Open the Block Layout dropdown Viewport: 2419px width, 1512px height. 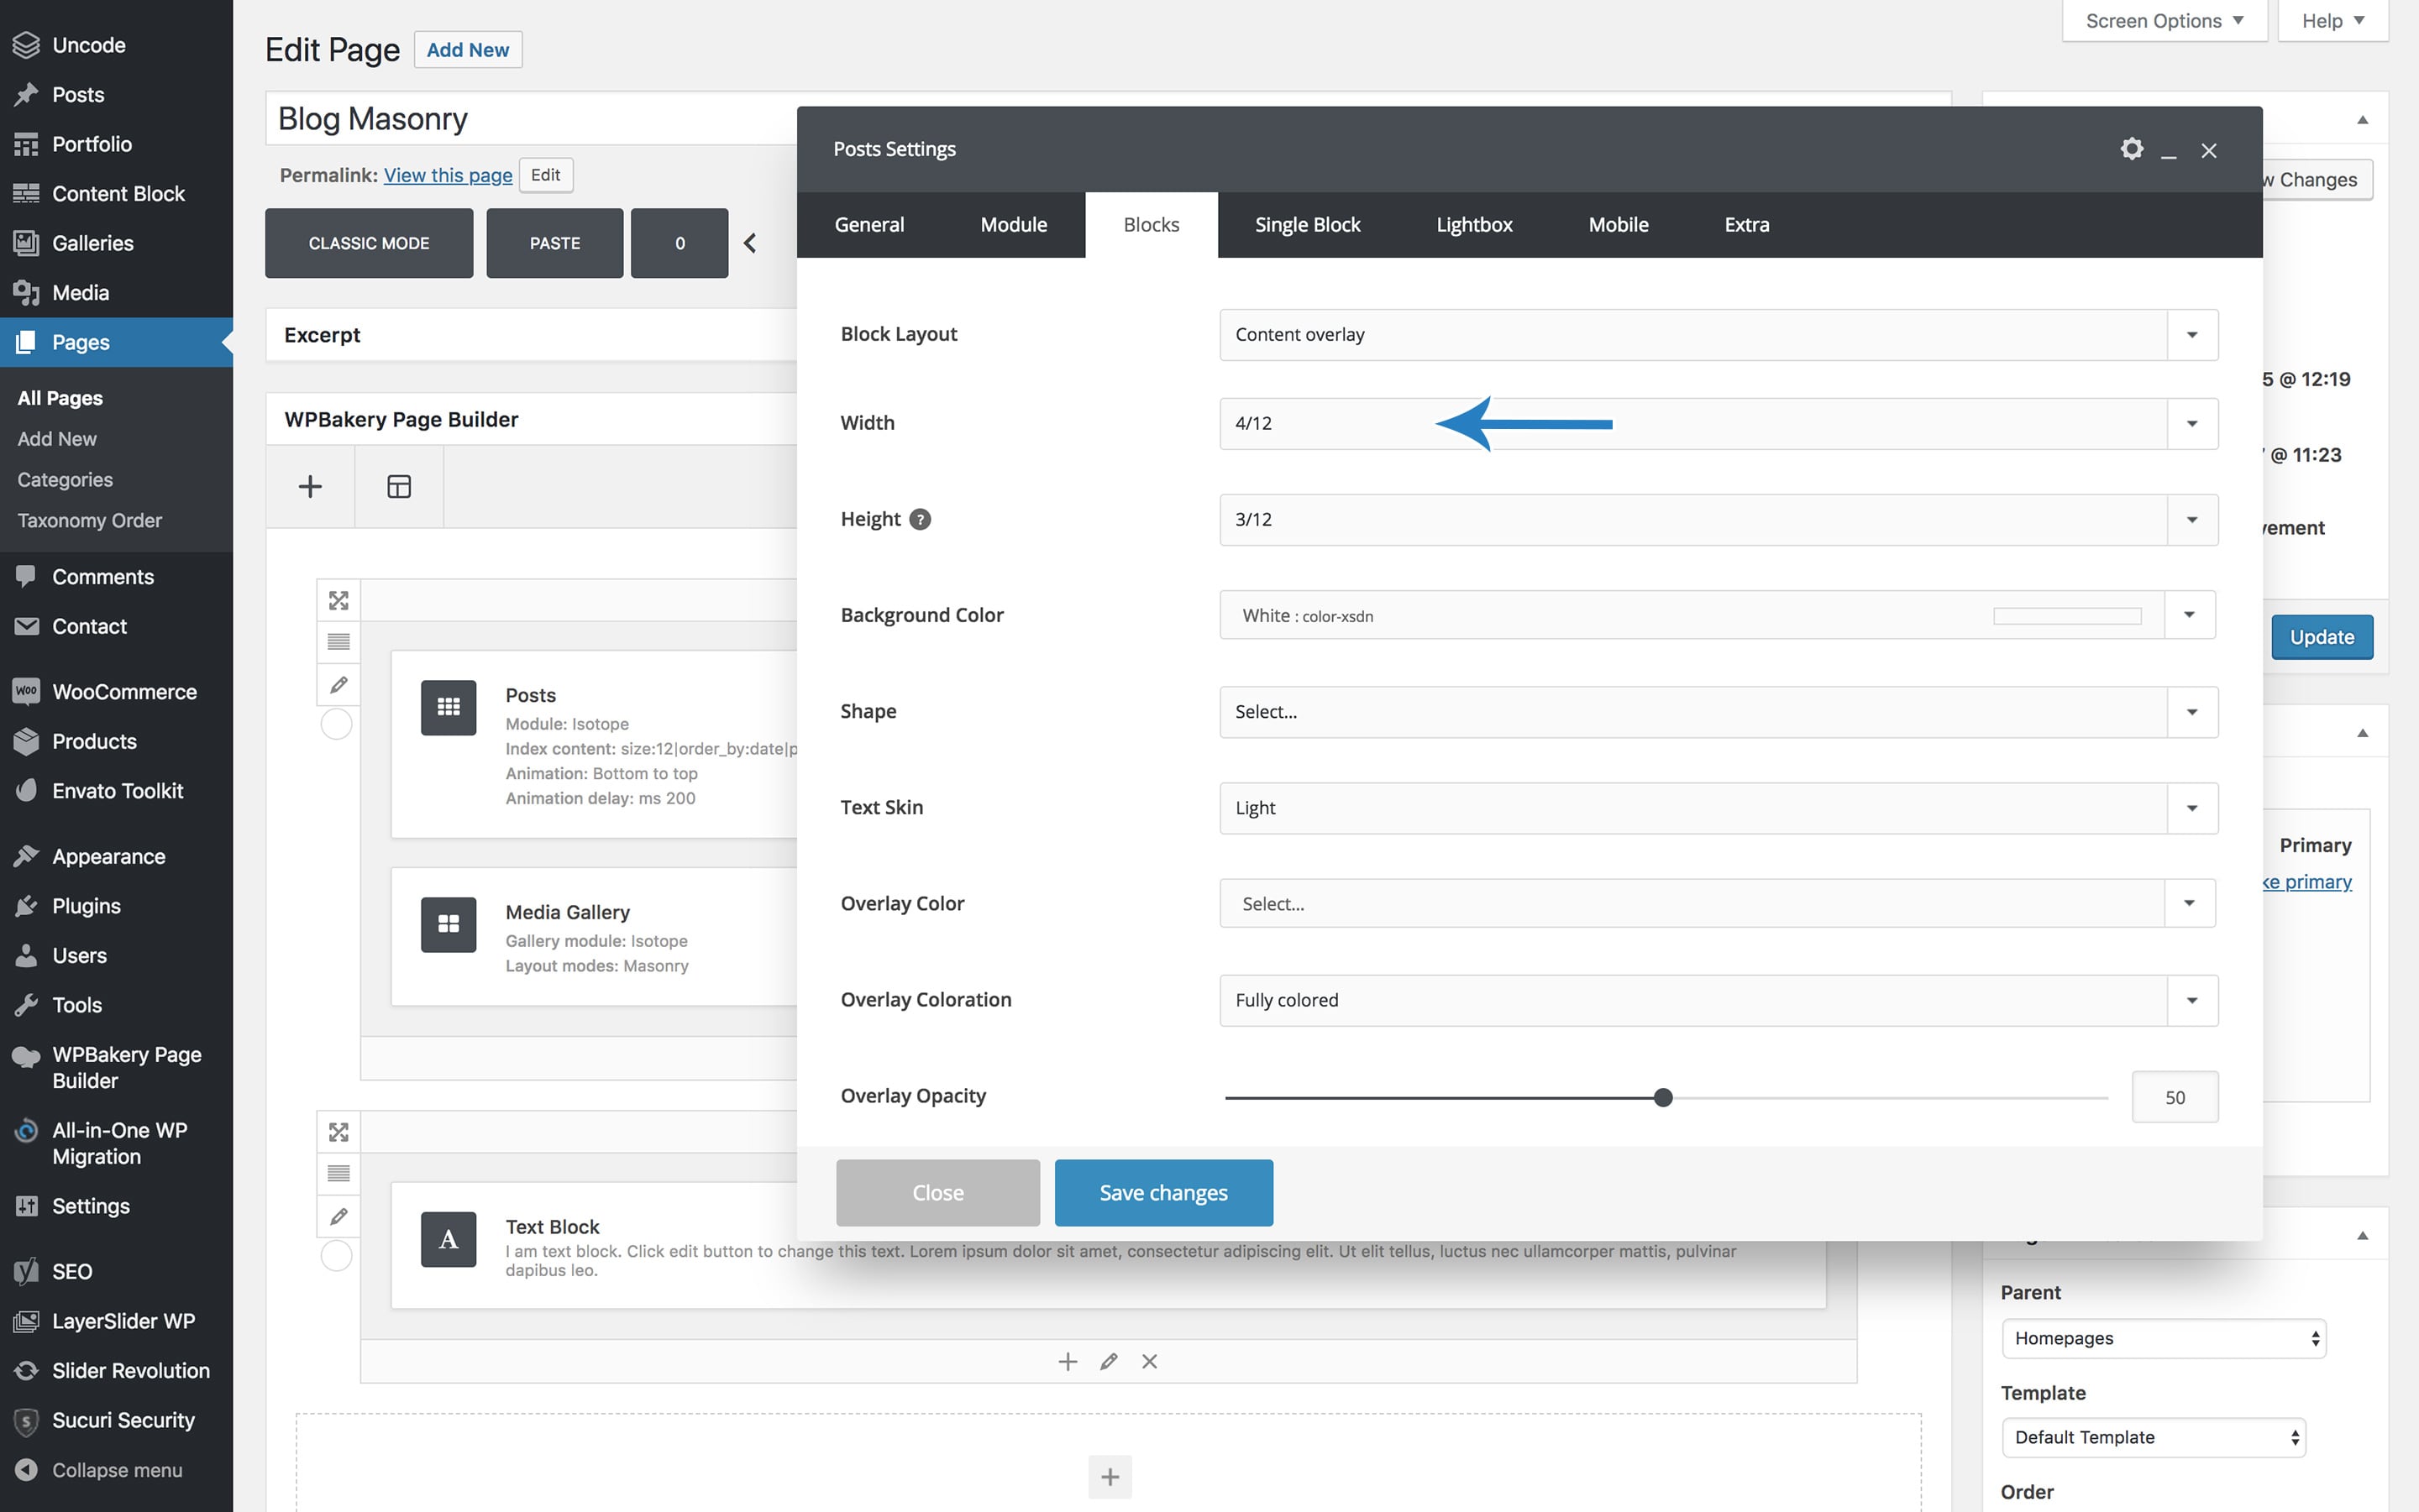click(1718, 335)
